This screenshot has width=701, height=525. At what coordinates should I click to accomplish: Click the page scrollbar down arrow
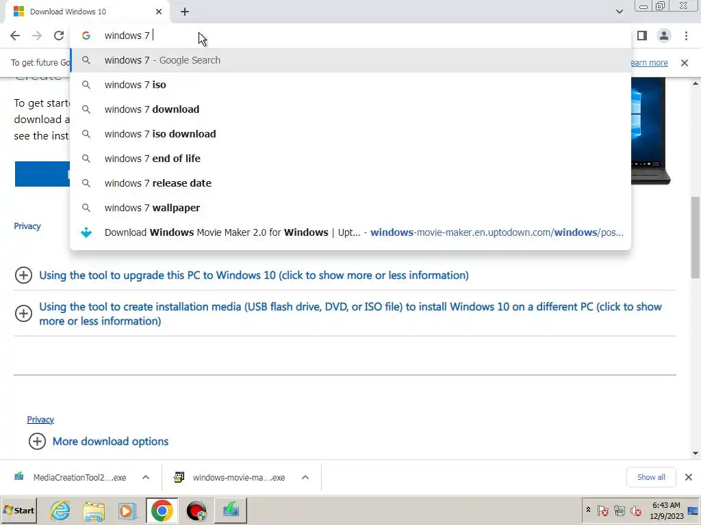click(696, 454)
